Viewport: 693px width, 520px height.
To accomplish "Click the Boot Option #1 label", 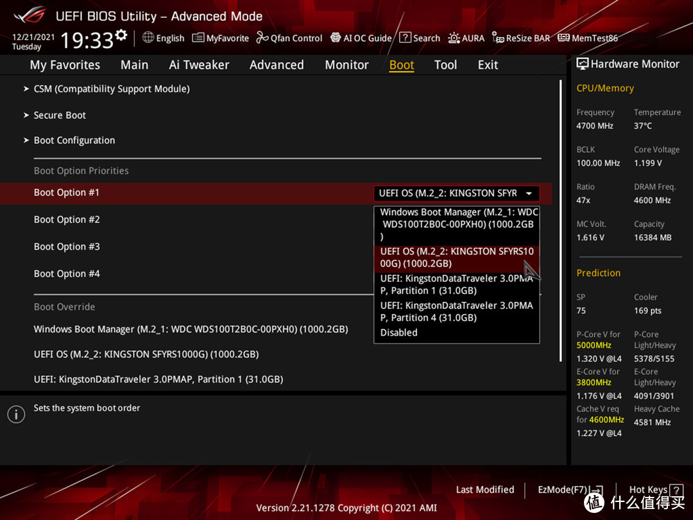I will point(67,193).
